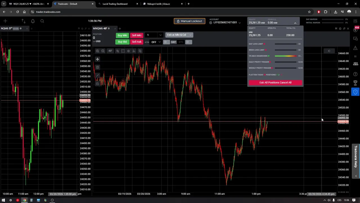Open the chat bubbles sidebar icon

coord(355,39)
